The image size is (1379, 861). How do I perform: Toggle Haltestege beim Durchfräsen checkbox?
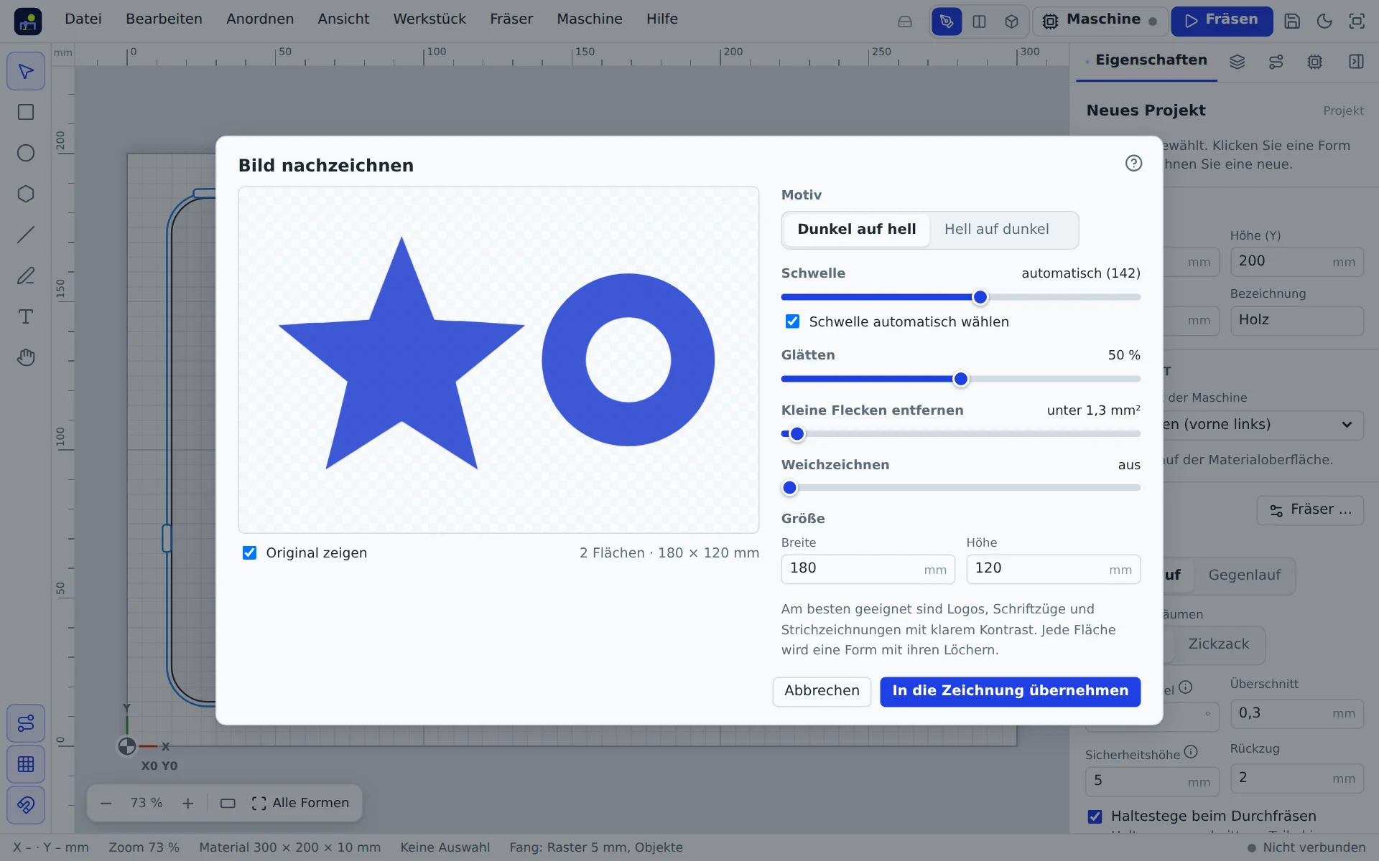pyautogui.click(x=1095, y=817)
